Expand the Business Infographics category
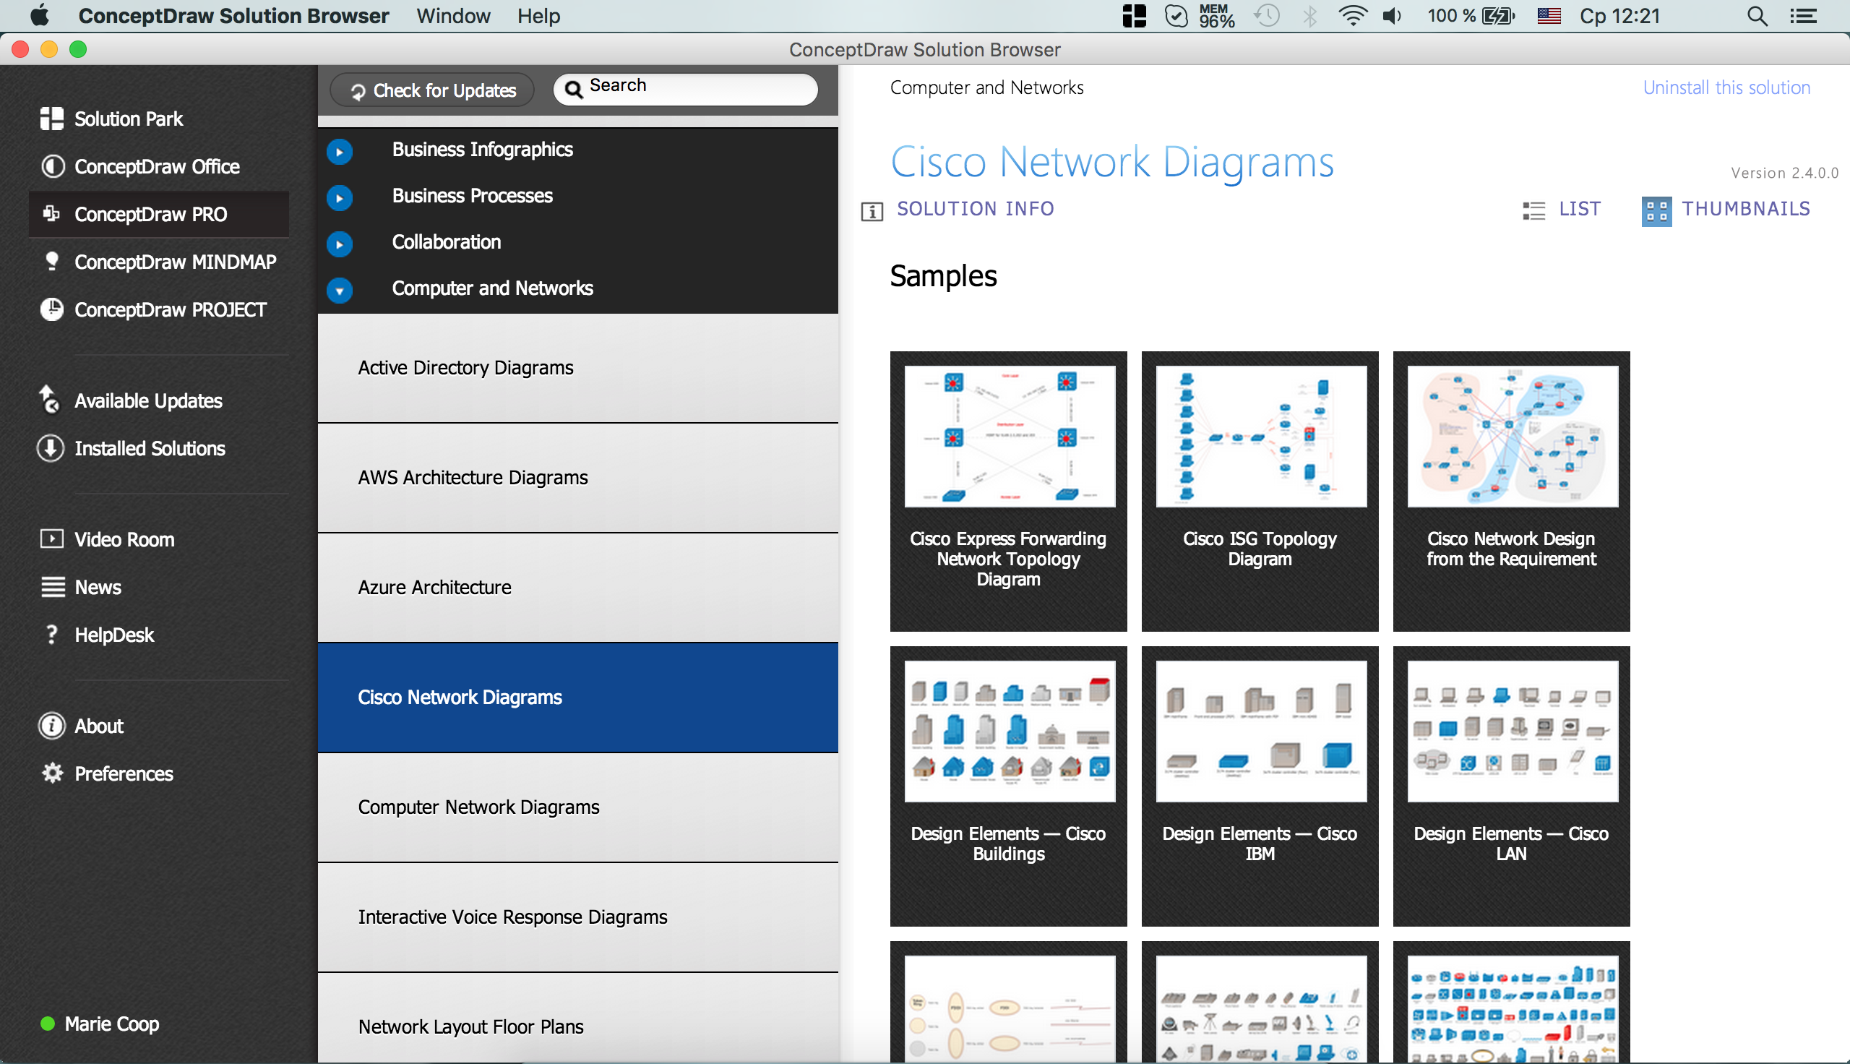This screenshot has height=1064, width=1850. [338, 149]
